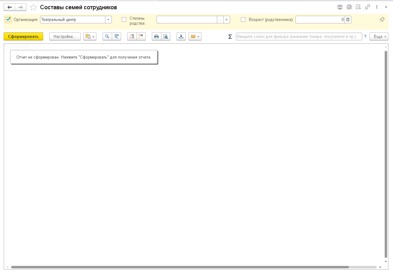Open the Настройки... settings button
Viewport: 393px width, 273px height.
(65, 36)
